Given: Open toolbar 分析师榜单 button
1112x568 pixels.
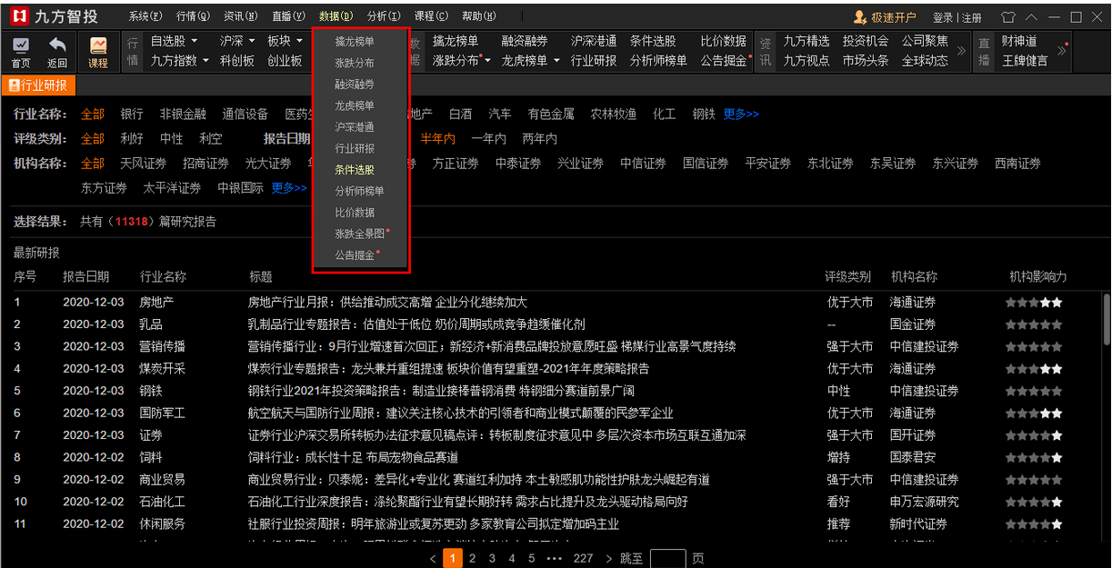Looking at the screenshot, I should (x=658, y=61).
